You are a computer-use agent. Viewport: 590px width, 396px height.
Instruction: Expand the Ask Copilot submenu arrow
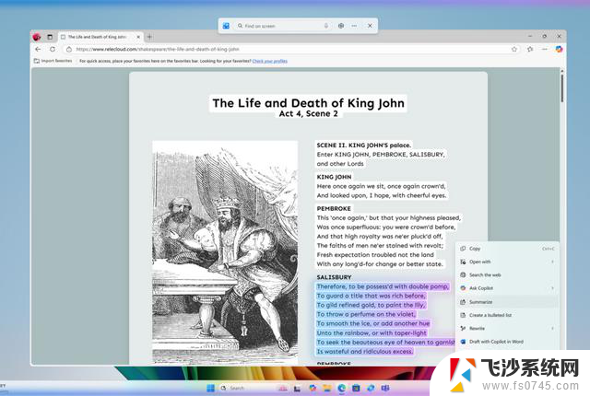coord(552,288)
